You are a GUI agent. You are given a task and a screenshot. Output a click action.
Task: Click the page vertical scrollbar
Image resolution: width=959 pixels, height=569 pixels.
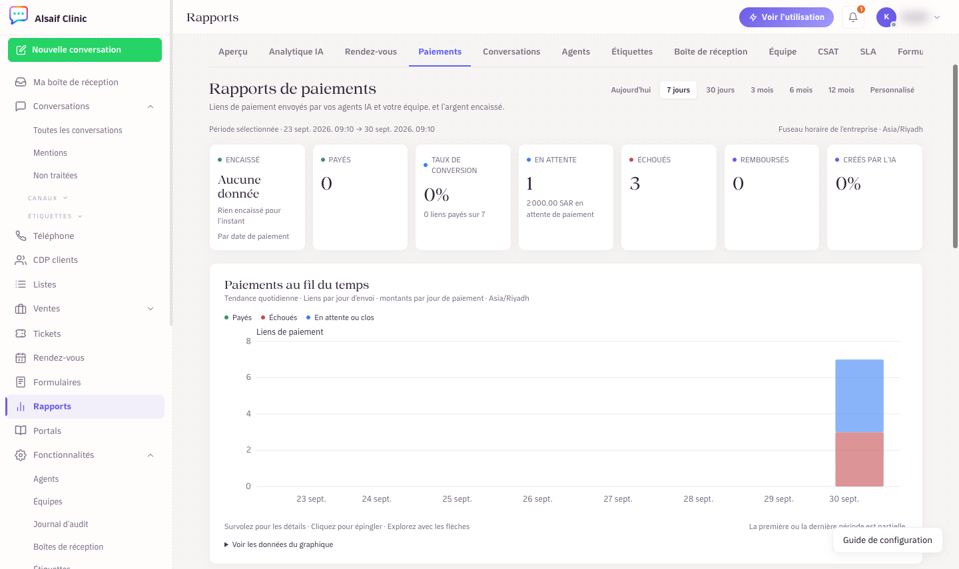click(x=955, y=156)
